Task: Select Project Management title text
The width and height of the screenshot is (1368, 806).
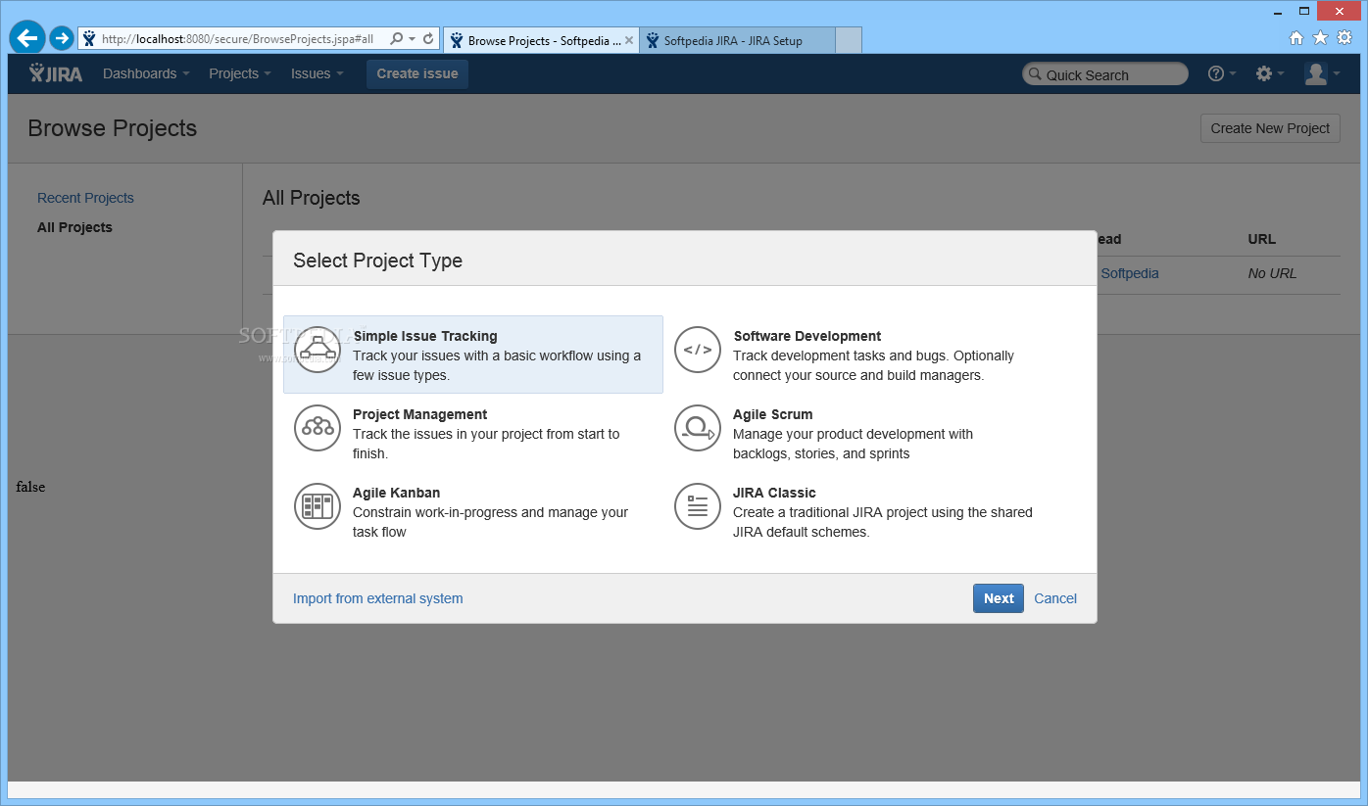Action: point(420,414)
